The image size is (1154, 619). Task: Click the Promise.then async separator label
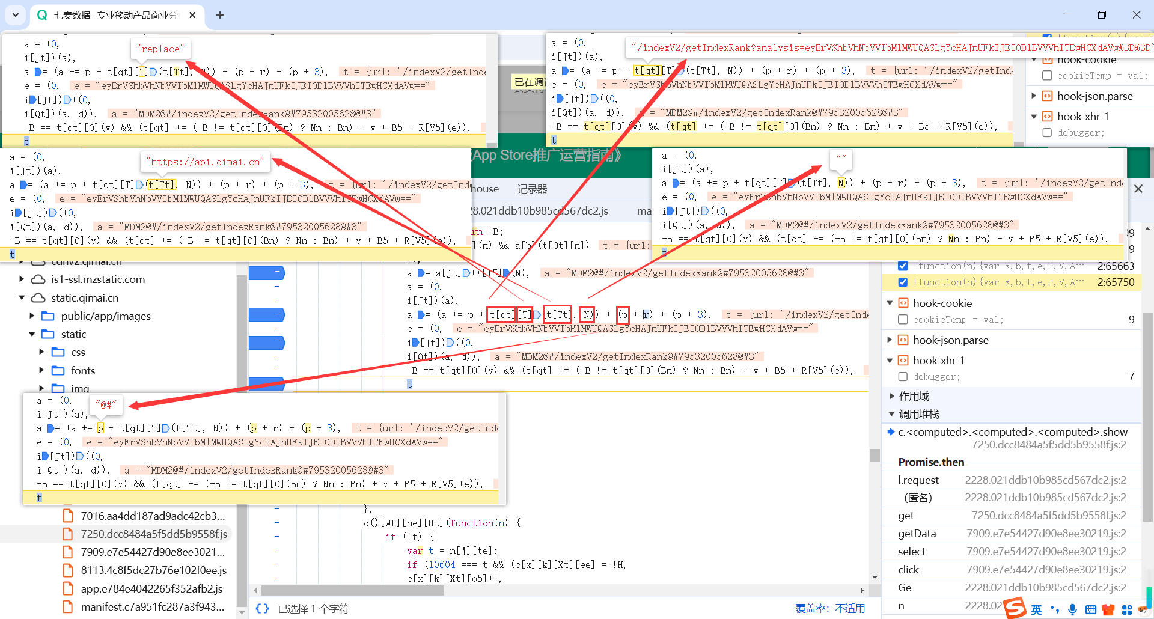tap(931, 462)
